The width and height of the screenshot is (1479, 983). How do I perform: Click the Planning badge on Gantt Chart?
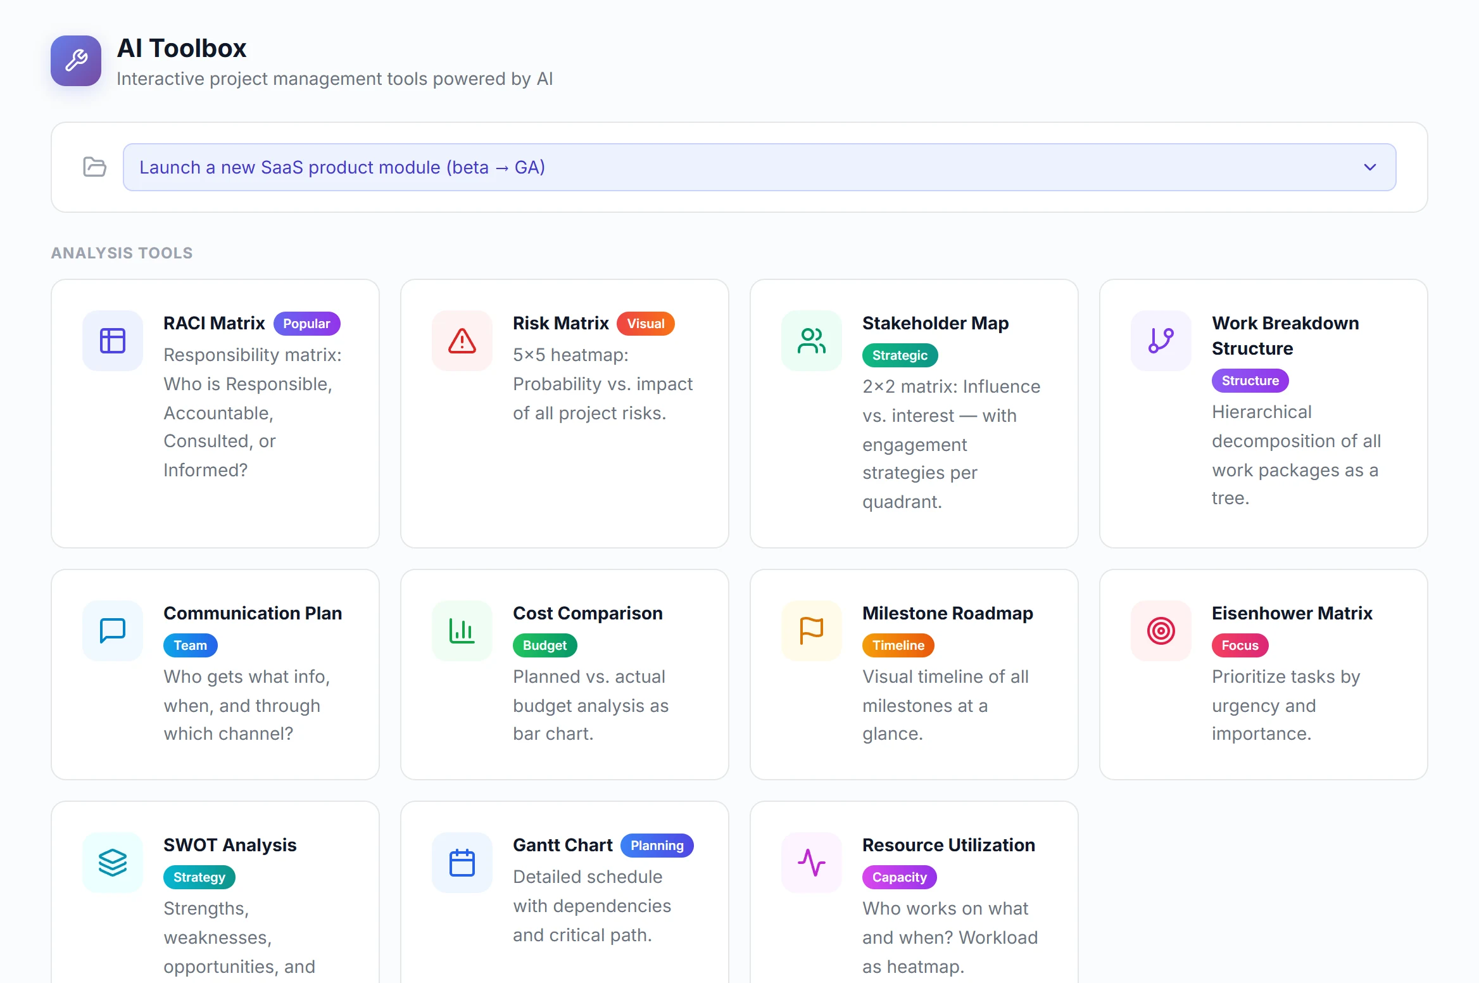point(657,846)
